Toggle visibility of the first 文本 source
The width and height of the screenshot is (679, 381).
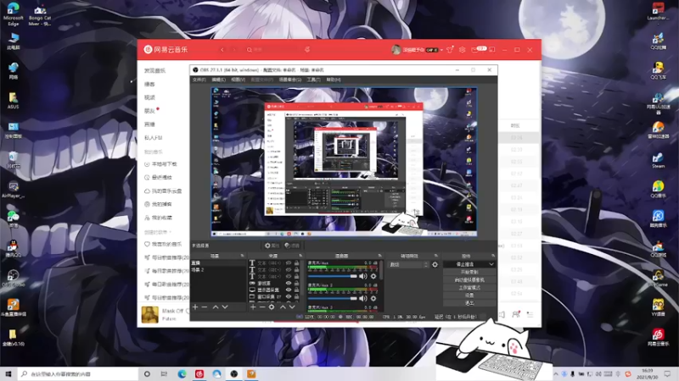click(289, 262)
